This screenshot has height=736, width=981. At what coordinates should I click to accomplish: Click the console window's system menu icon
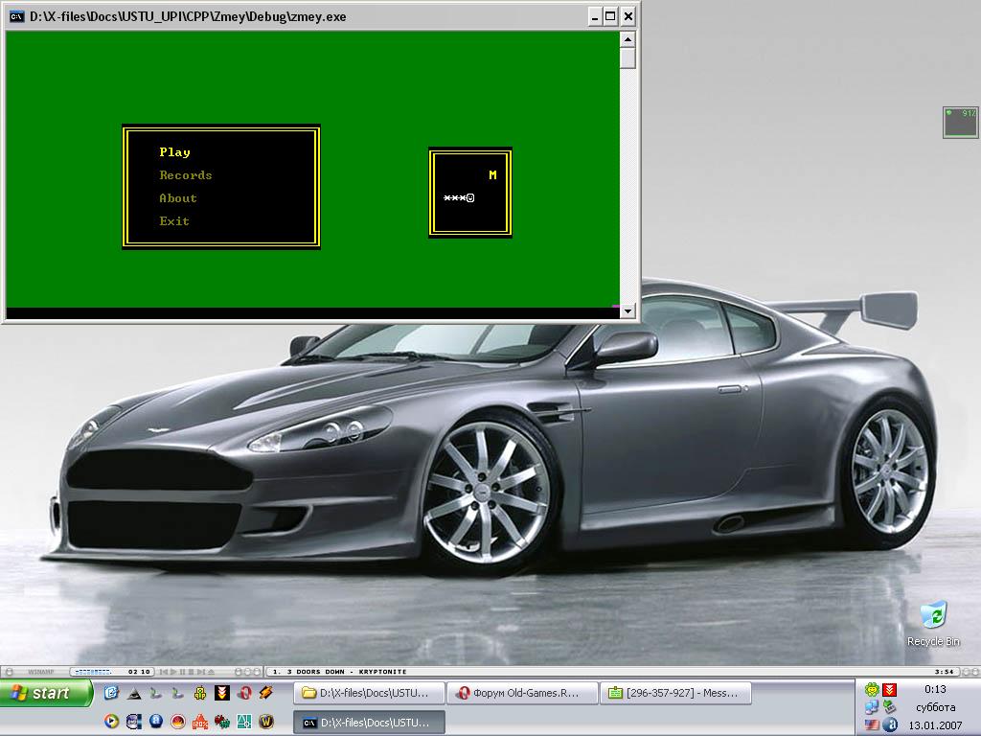pos(17,16)
